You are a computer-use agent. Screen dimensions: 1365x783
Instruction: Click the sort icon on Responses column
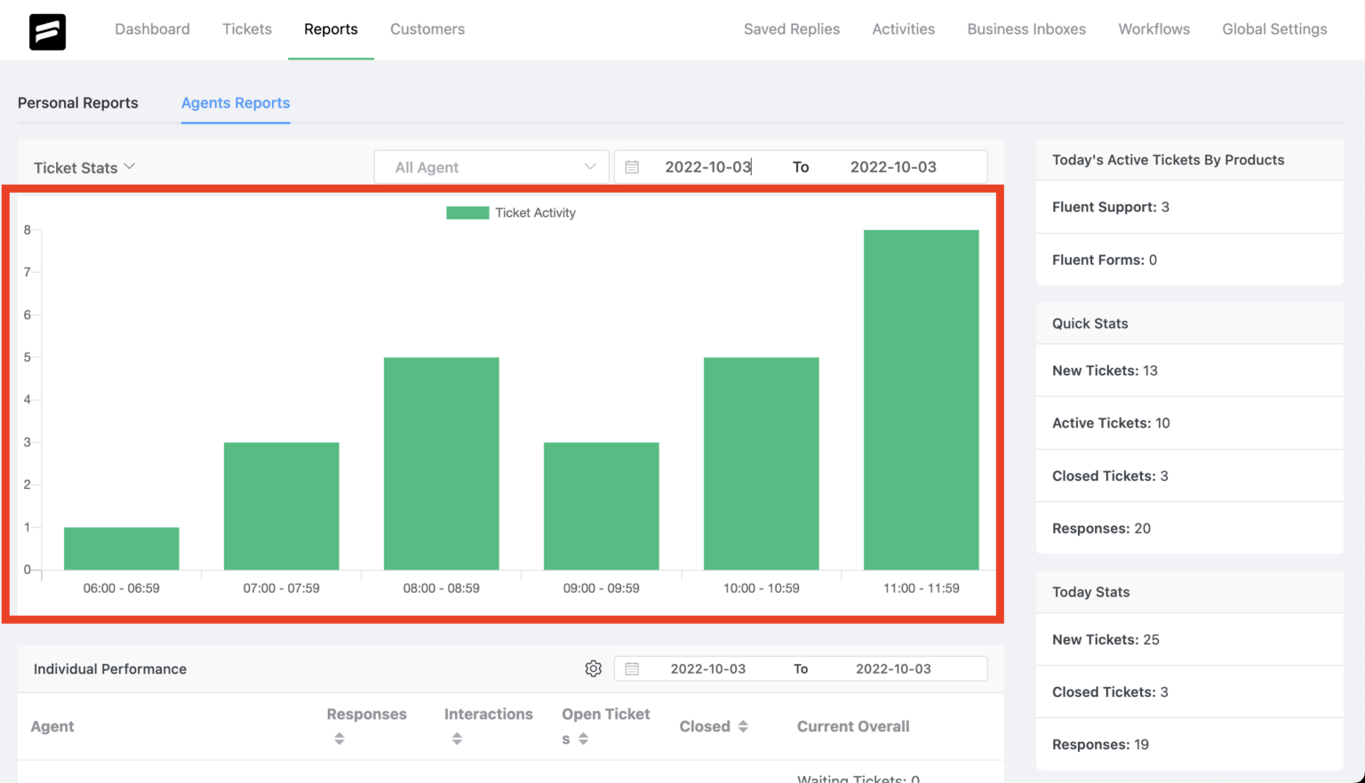pos(339,737)
